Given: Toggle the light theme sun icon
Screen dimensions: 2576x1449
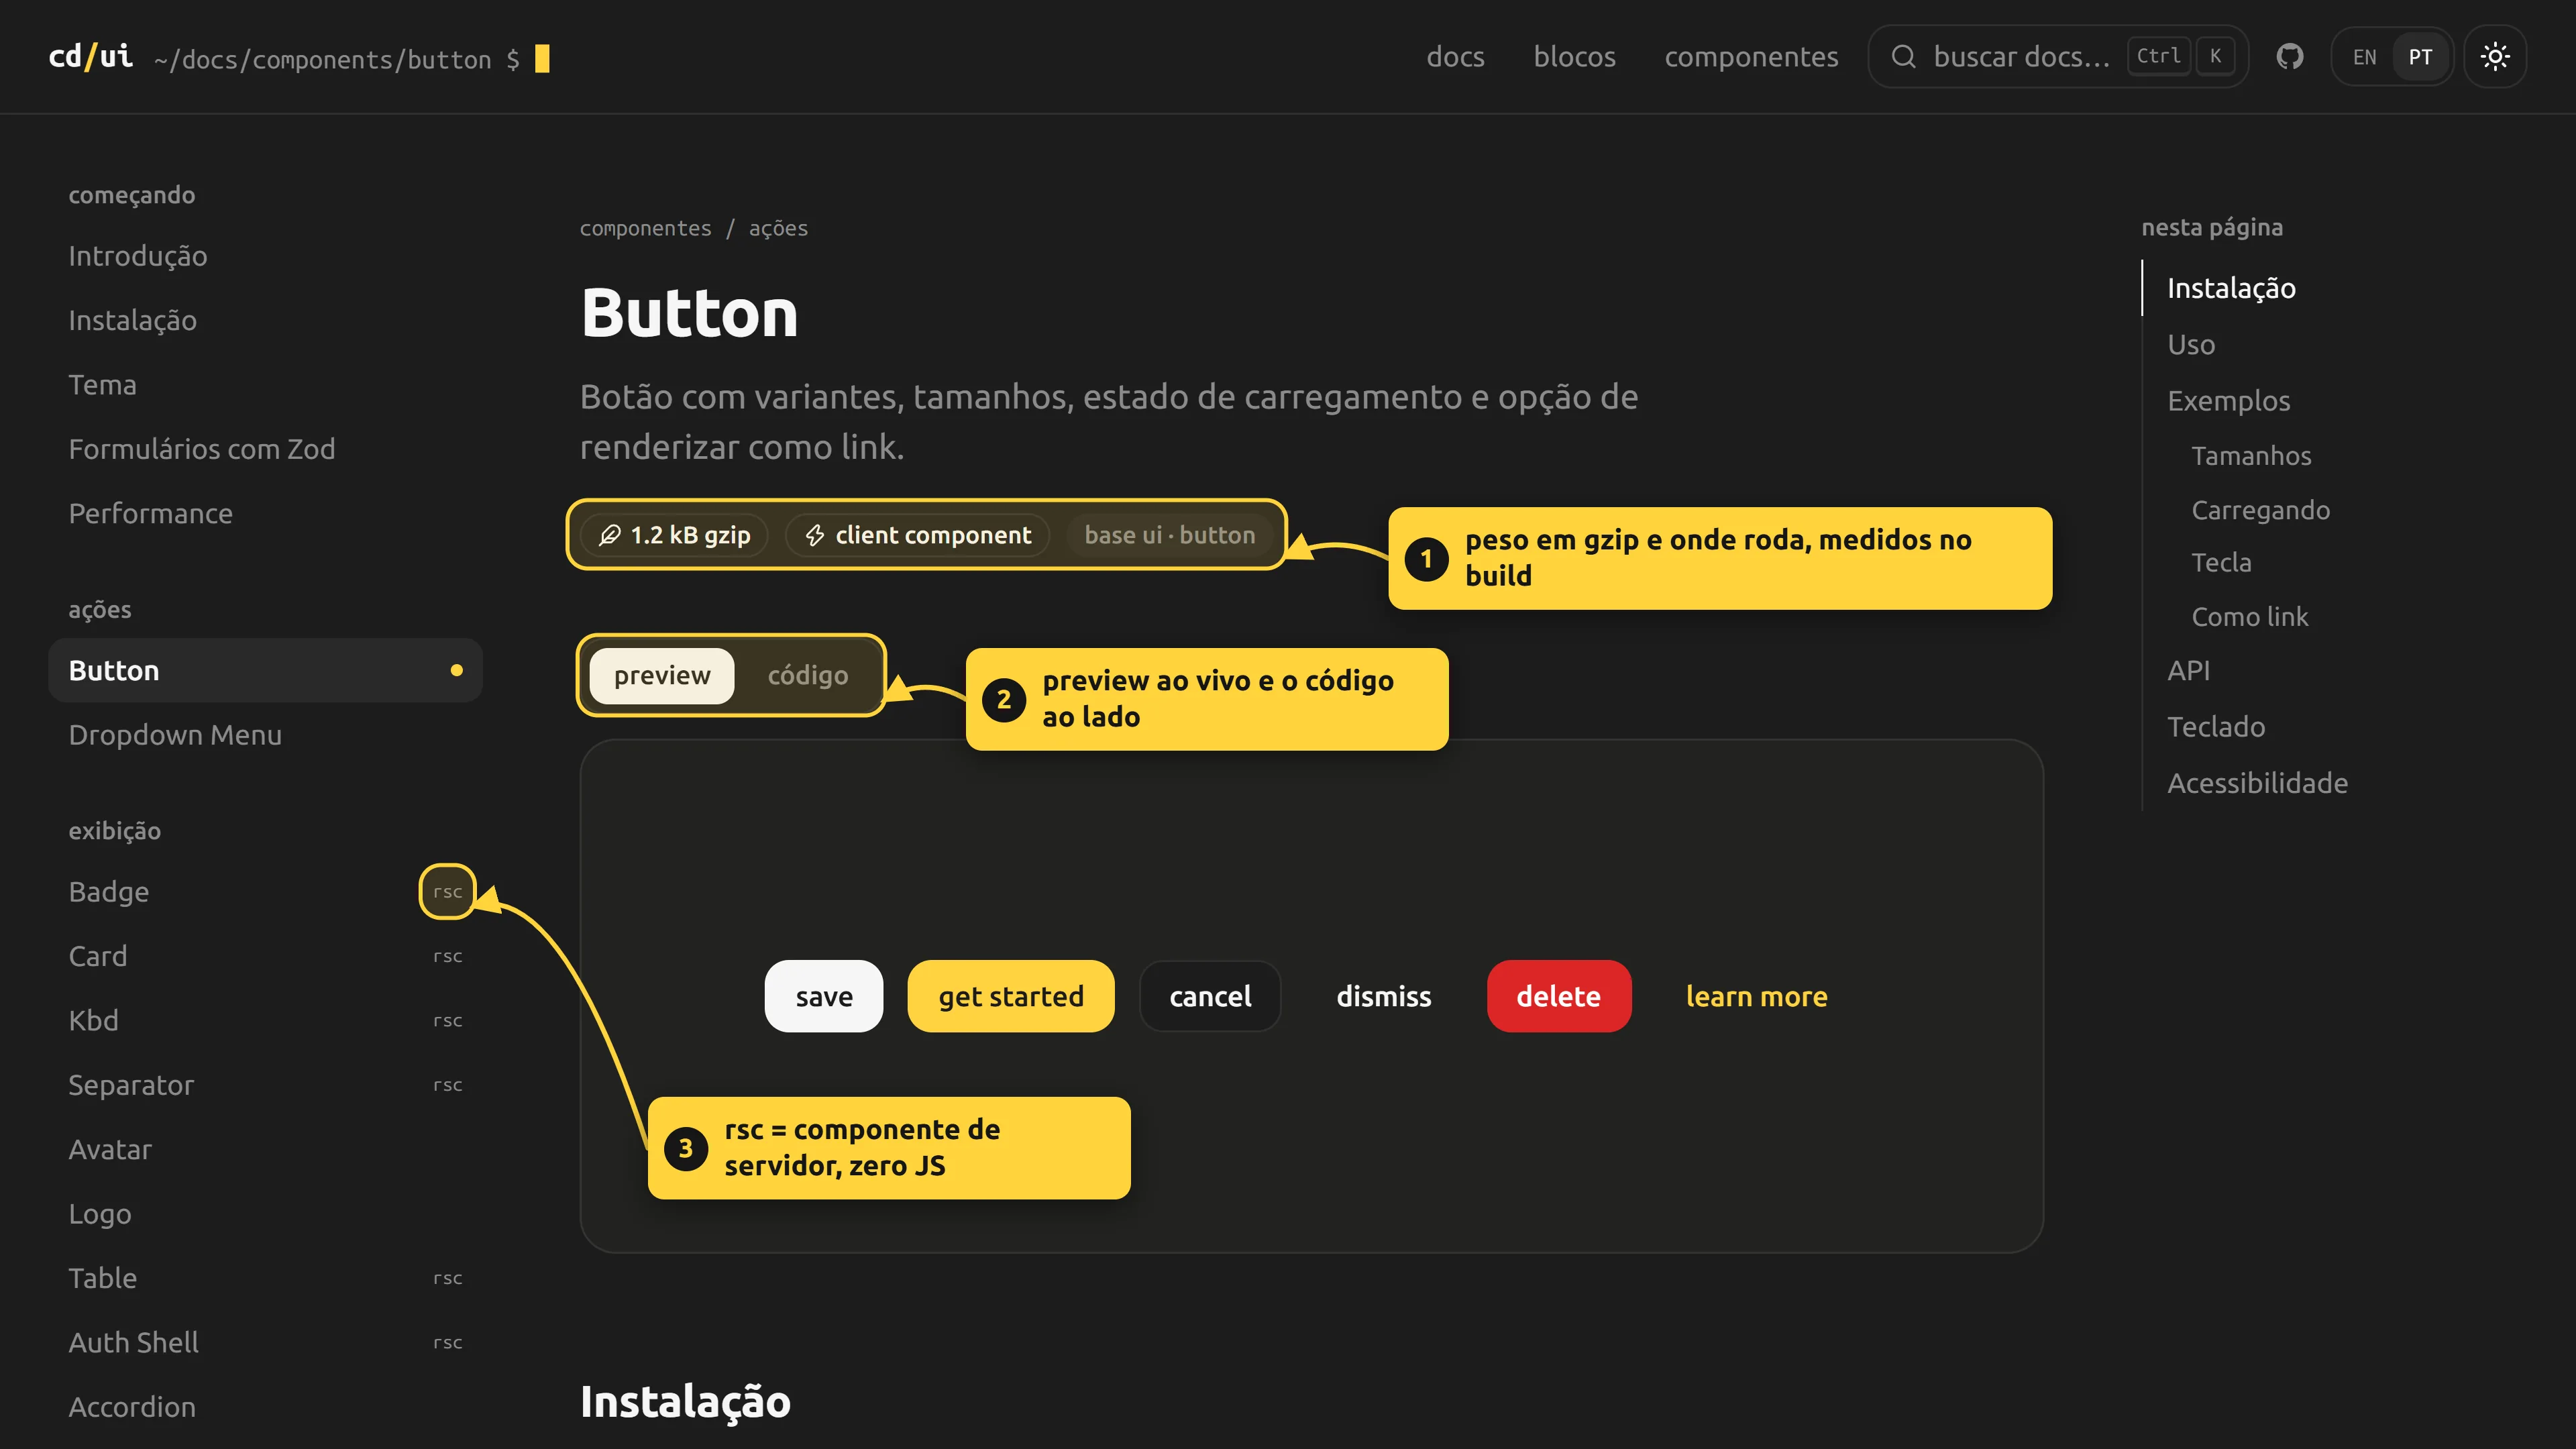Looking at the screenshot, I should tap(2495, 56).
